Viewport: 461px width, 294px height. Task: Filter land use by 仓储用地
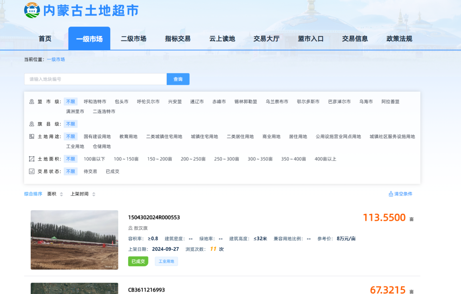(x=102, y=147)
